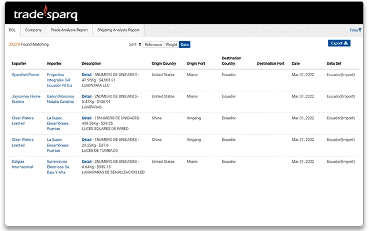Image resolution: width=369 pixels, height=231 pixels.
Task: Sort results by Date
Action: pyautogui.click(x=184, y=44)
